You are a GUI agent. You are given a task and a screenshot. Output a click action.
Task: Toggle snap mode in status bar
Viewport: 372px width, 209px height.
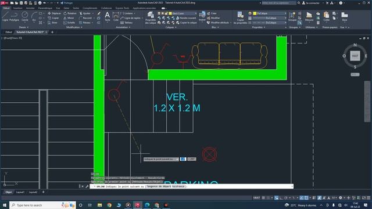[x=269, y=197]
